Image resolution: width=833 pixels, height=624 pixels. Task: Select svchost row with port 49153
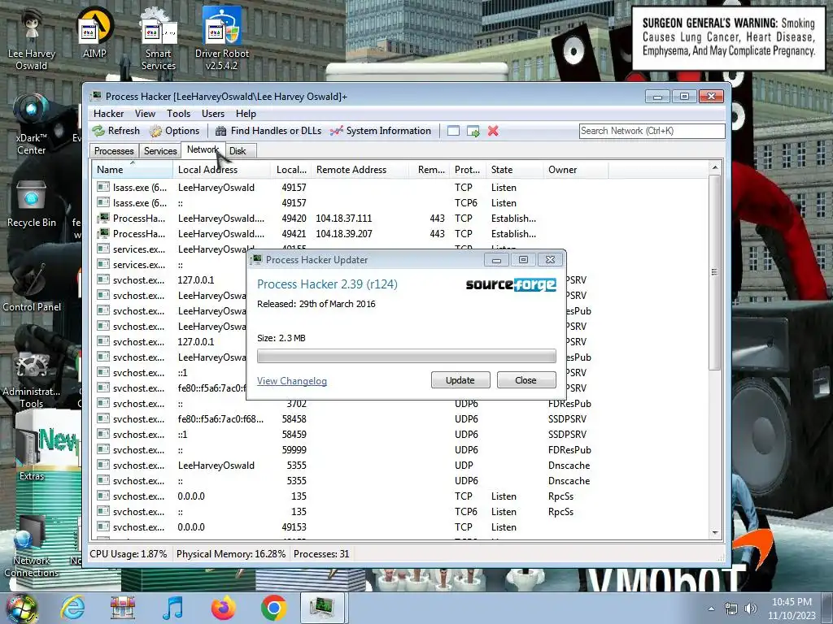[400, 526]
